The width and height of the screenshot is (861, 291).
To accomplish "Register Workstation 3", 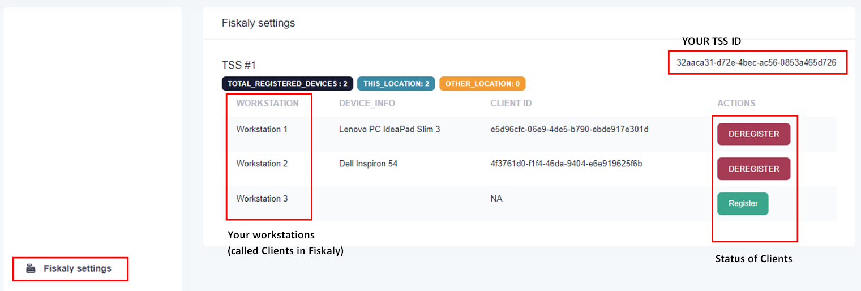I will [x=743, y=204].
